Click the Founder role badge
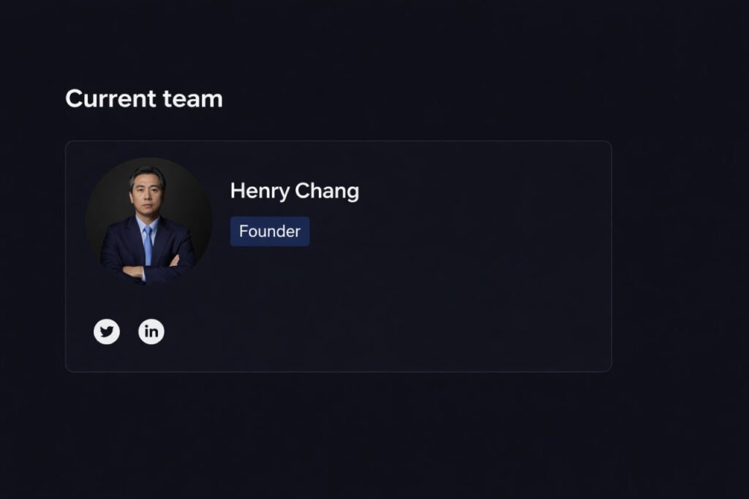This screenshot has width=749, height=499. tap(270, 231)
